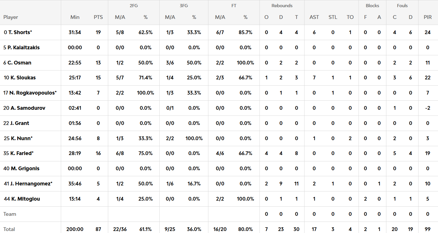Screen dimensions: 438x233
Task: Sort table by PIR column header
Action: [x=427, y=17]
